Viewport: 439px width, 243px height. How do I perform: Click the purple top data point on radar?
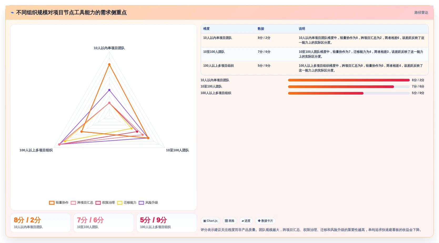click(x=109, y=90)
